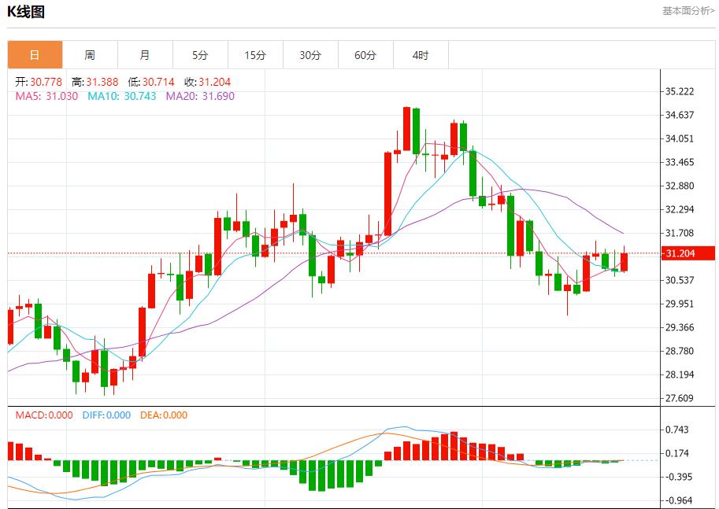Click the MA20: 31.690 indicator label
The image size is (719, 509).
coord(200,96)
